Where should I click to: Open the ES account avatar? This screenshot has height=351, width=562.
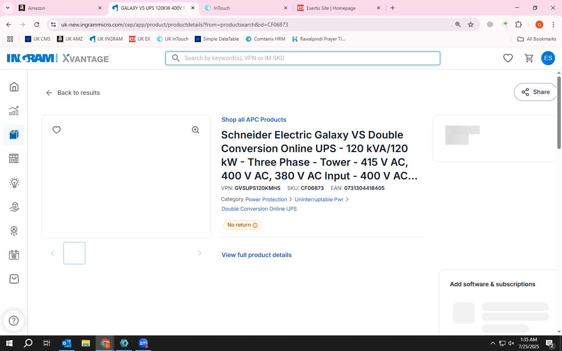pos(548,58)
